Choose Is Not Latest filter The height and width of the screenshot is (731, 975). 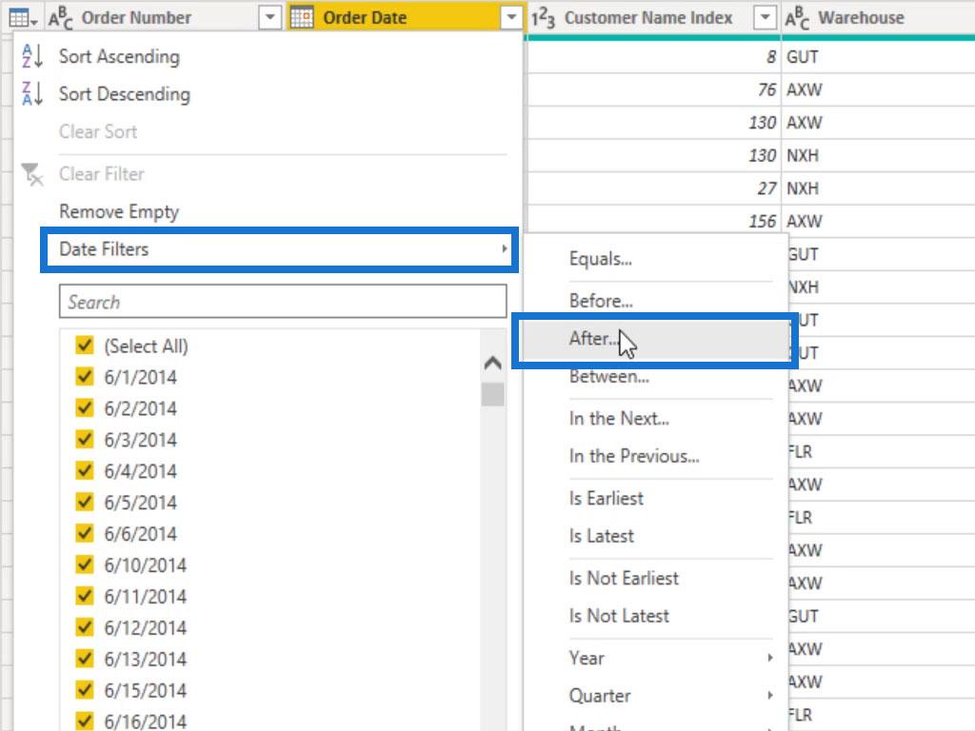point(619,616)
